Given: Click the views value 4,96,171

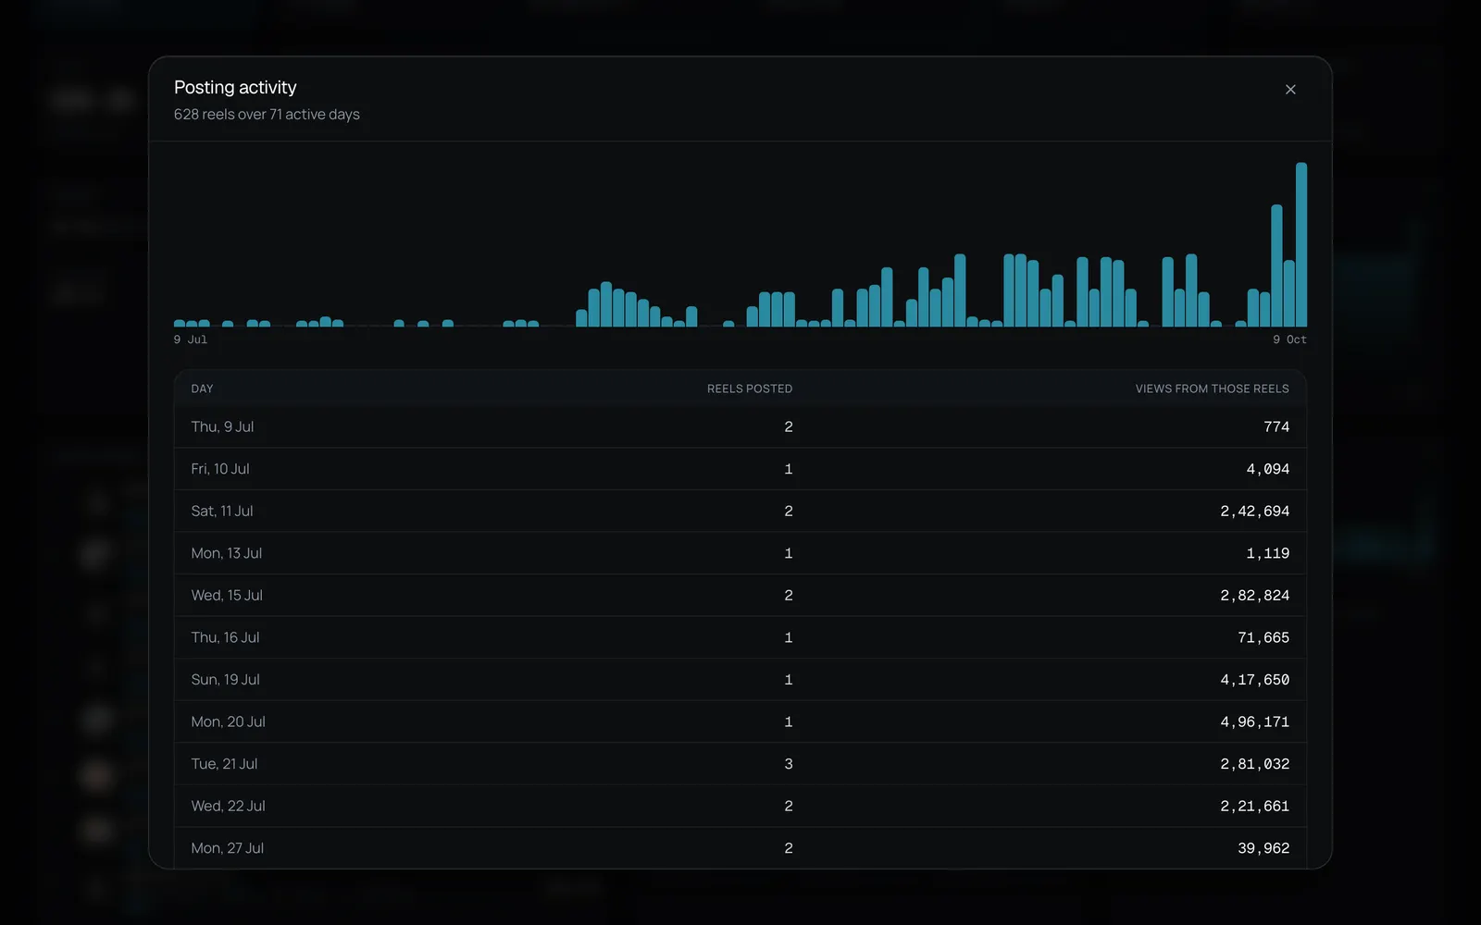Looking at the screenshot, I should point(1255,721).
